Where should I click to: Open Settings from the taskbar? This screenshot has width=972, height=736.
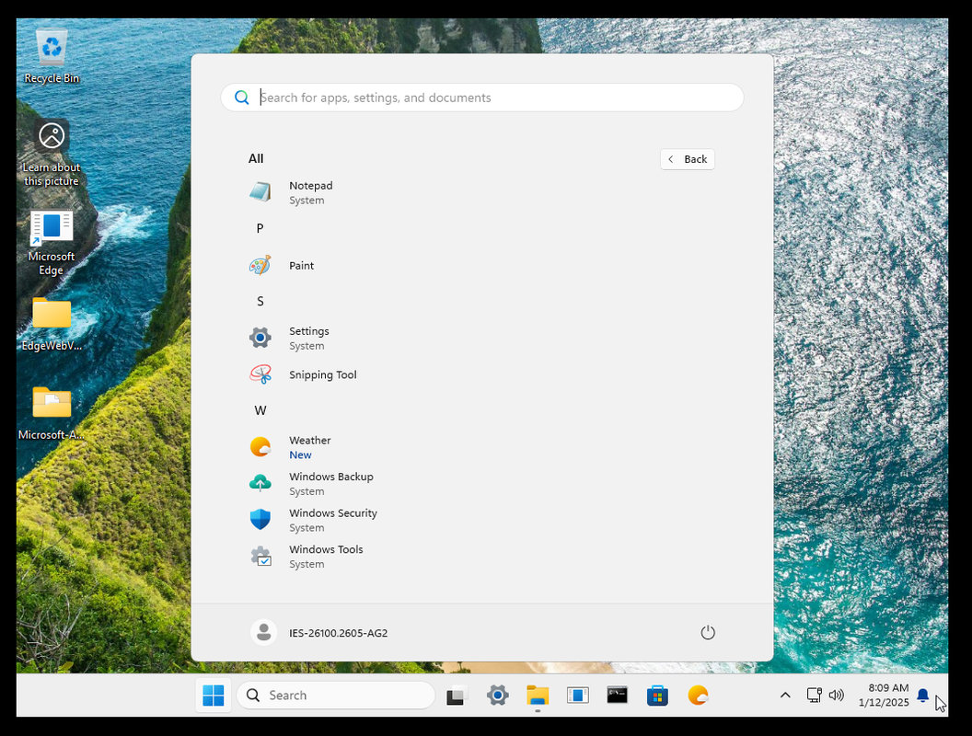(497, 696)
